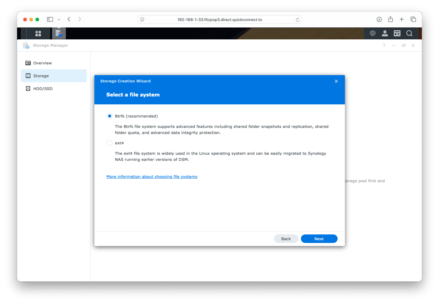The image size is (439, 304).
Task: Open the DSM main menu grid icon
Action: [x=38, y=33]
